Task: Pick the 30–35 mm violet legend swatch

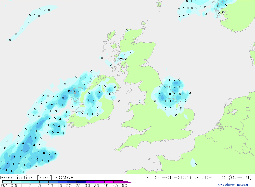Action: 90,182
